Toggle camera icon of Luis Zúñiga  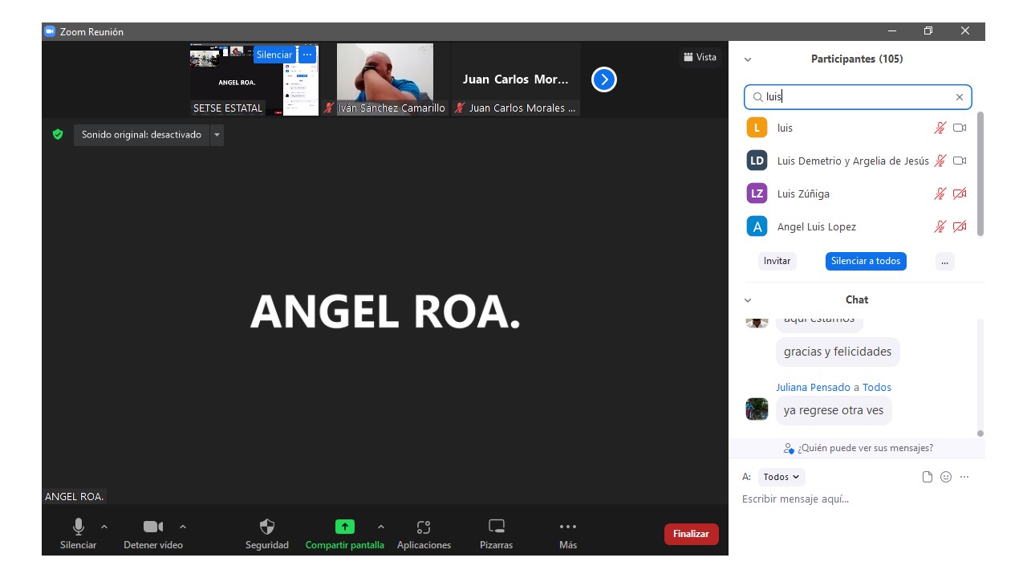(959, 193)
